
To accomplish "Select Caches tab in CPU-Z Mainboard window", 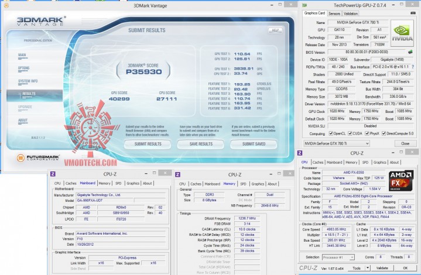I will 71,183.
